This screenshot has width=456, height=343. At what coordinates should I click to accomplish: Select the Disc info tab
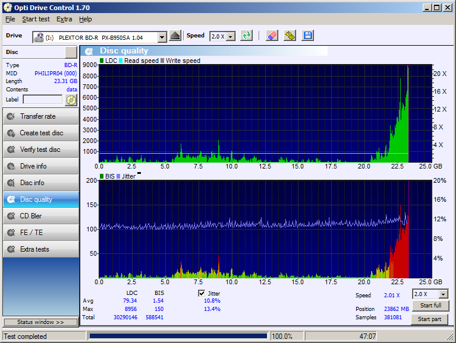coord(40,183)
